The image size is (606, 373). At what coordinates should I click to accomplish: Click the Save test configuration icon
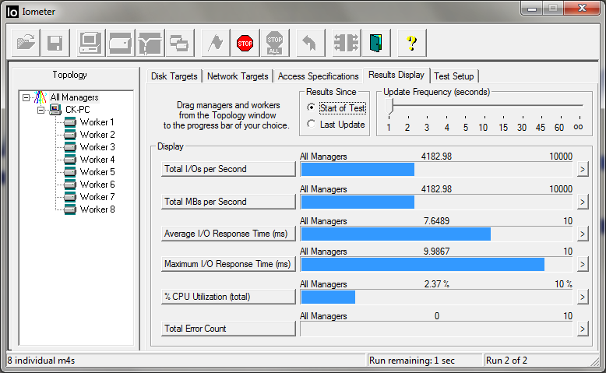[55, 43]
